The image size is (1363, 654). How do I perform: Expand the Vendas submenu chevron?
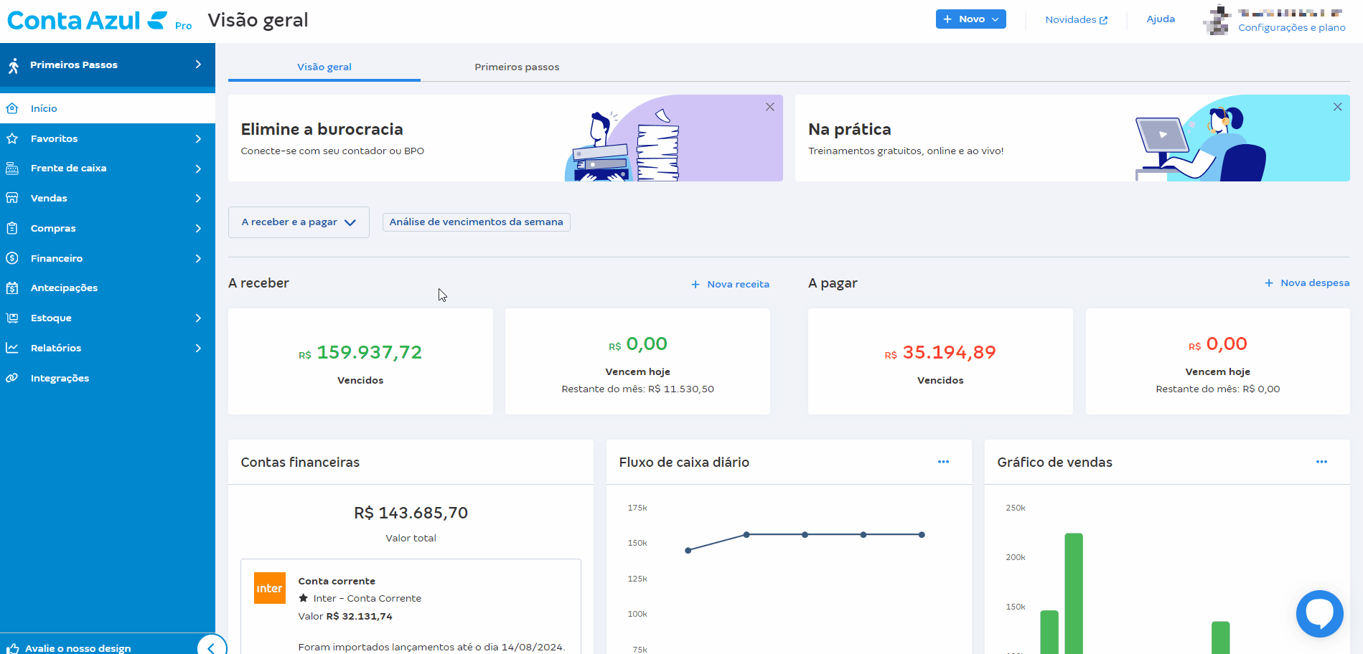point(198,198)
